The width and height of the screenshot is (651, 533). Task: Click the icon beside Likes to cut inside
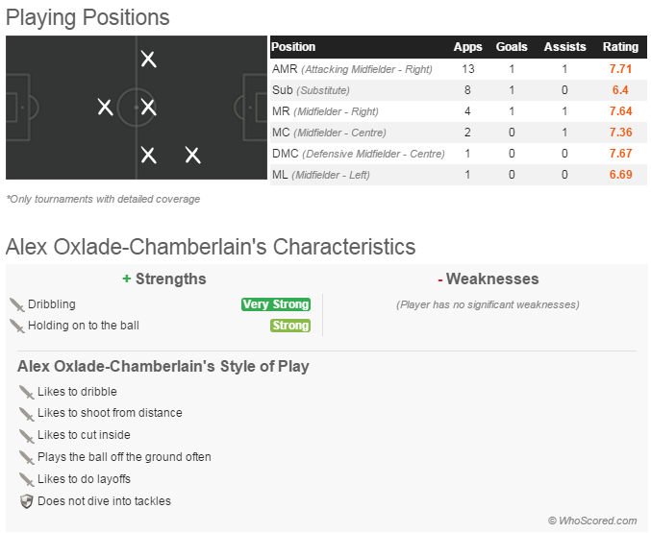coord(26,435)
